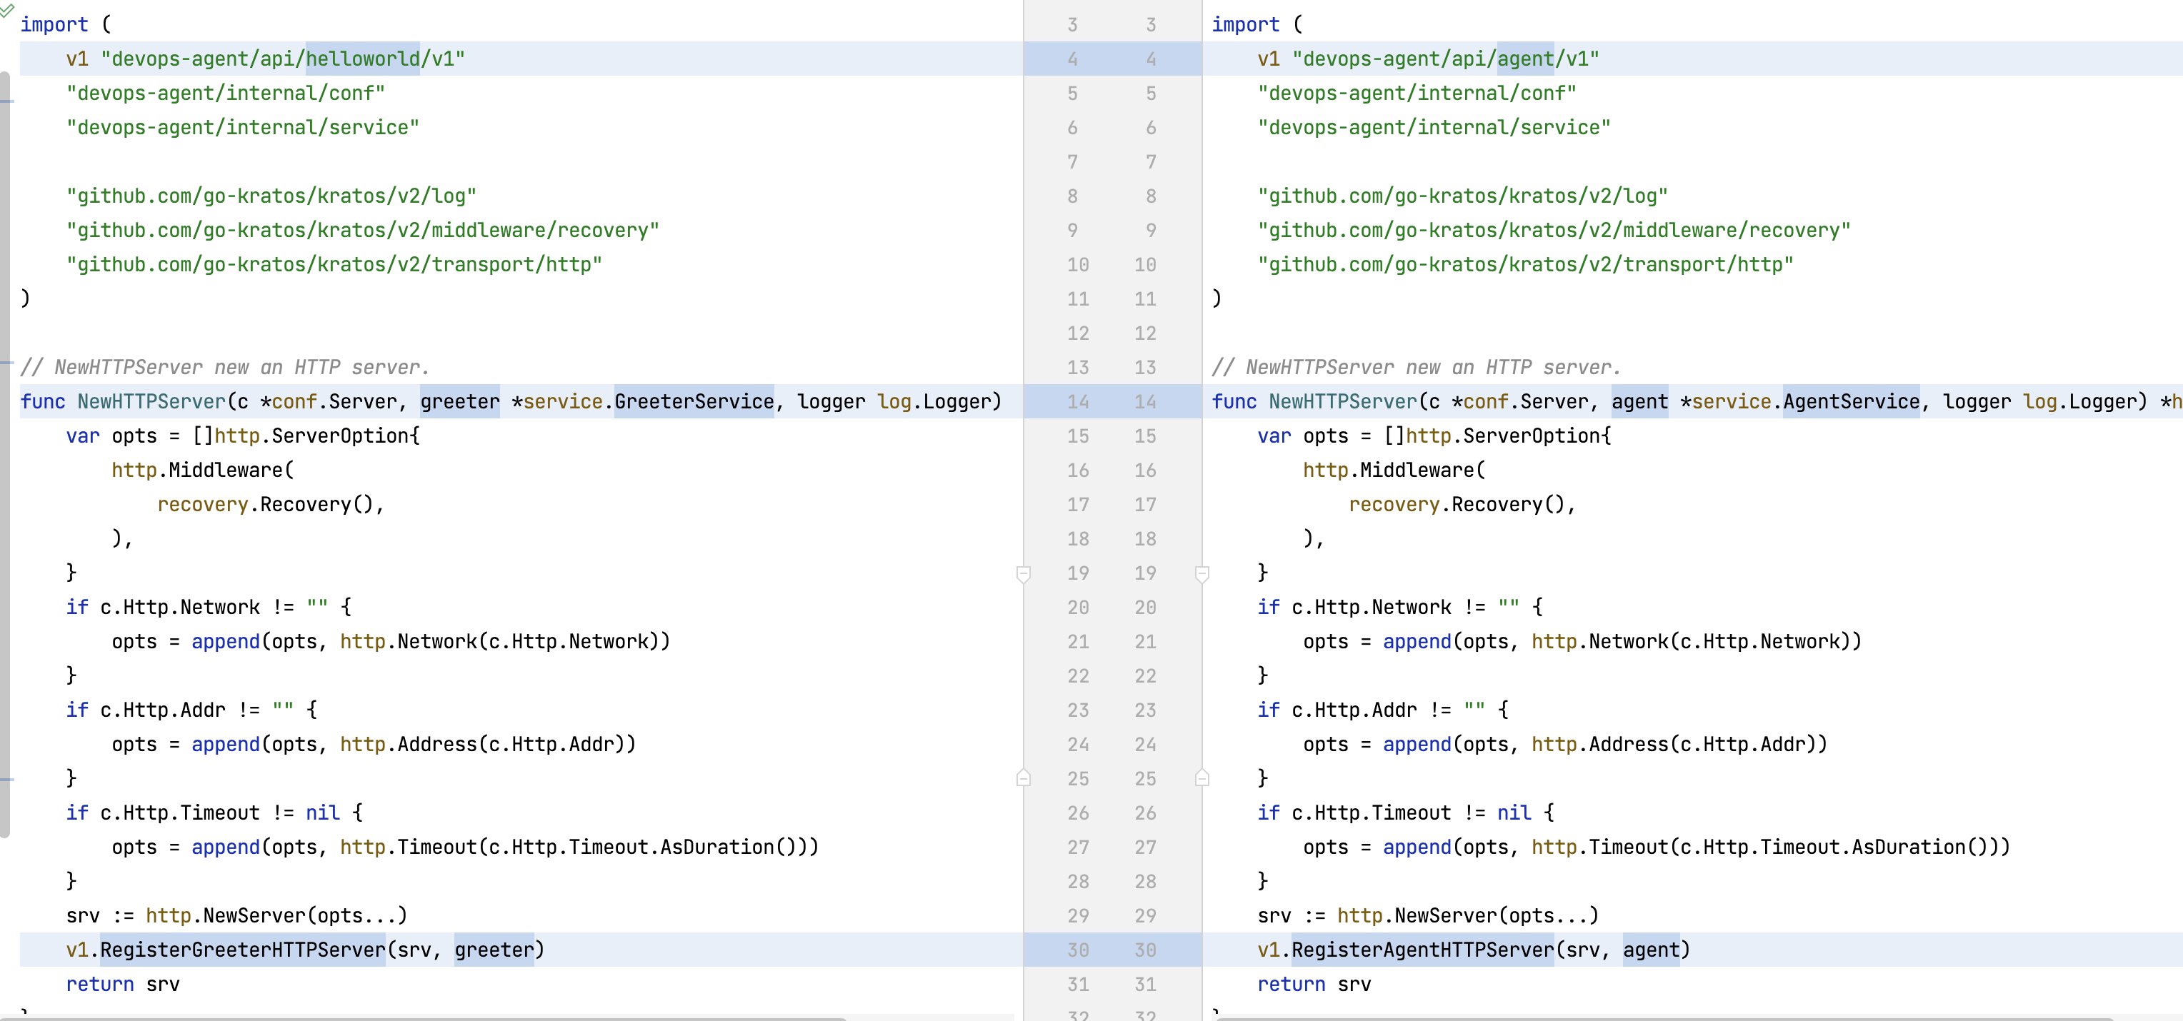Click highlighted line 4 in diff gutter
Screen dimensions: 2183x1021
pyautogui.click(x=1112, y=59)
